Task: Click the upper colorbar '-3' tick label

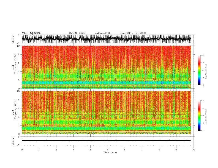Action: point(203,55)
